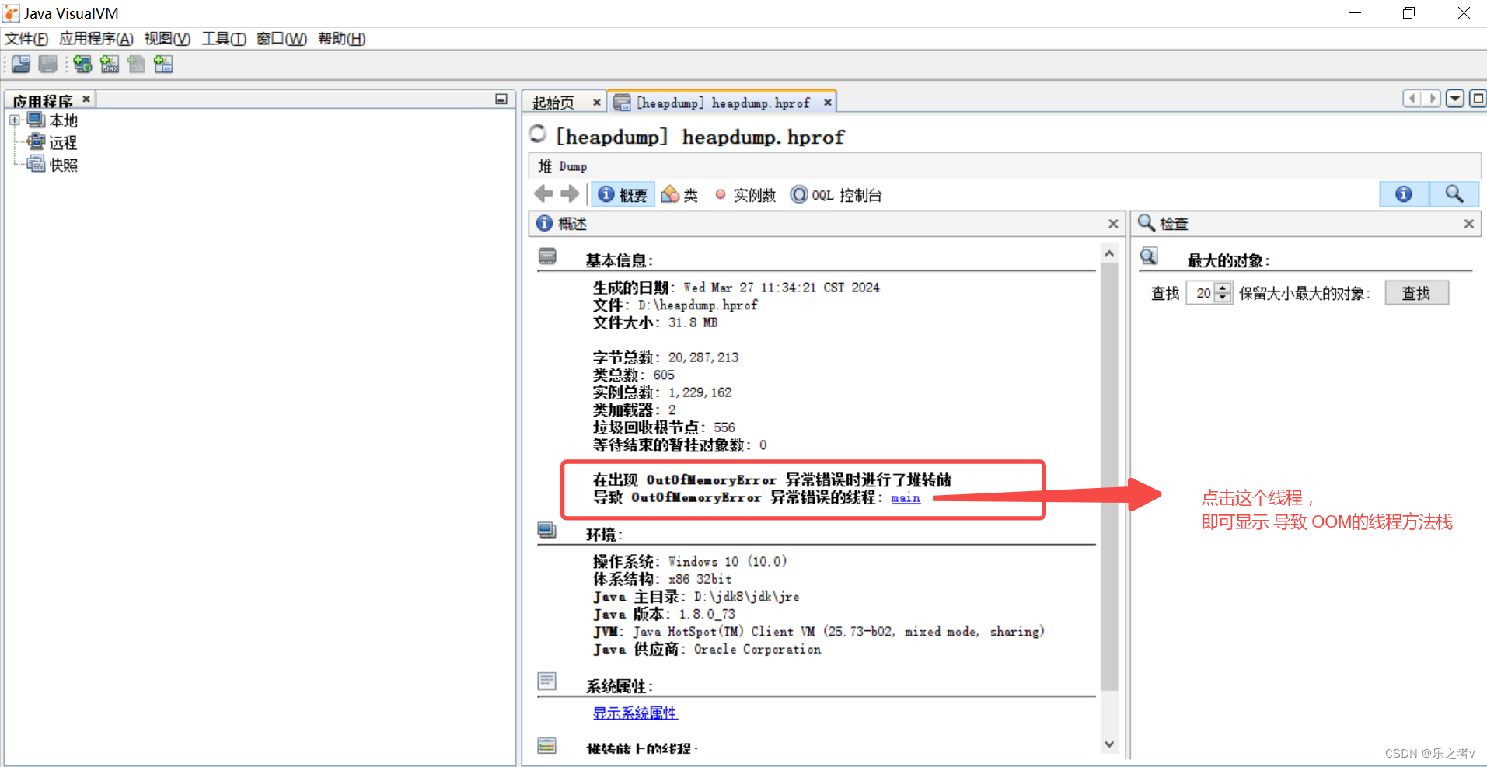The width and height of the screenshot is (1487, 767).
Task: Toggle the magnifier inspect panel button
Action: click(1454, 193)
